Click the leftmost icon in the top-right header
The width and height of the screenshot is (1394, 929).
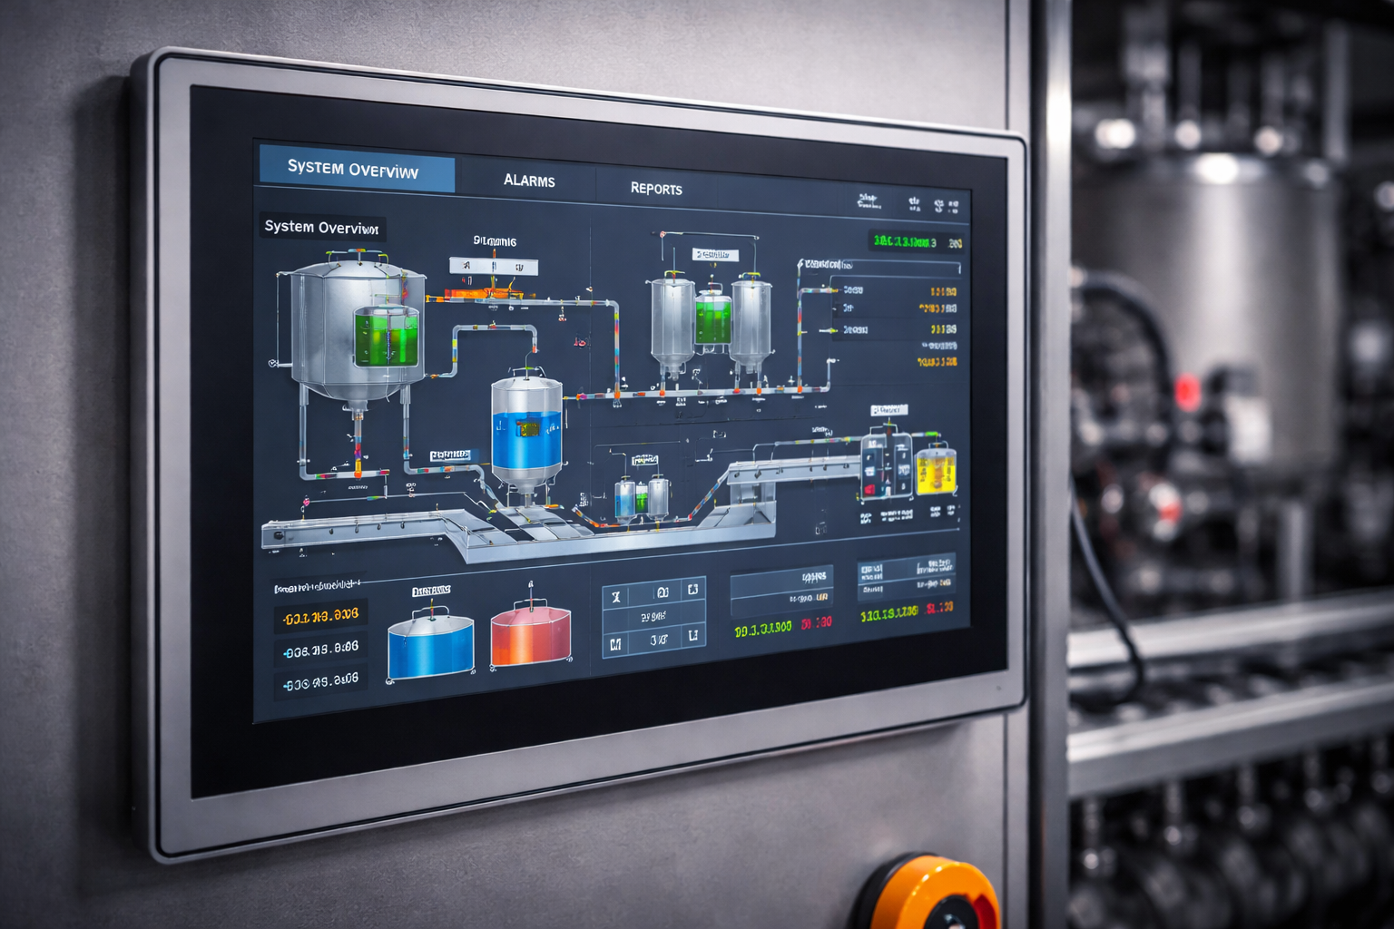869,200
